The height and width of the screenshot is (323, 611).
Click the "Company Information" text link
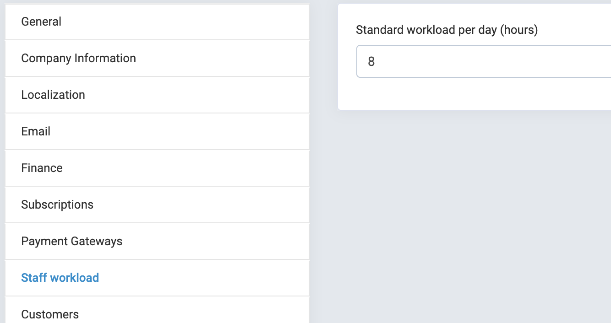pos(78,59)
